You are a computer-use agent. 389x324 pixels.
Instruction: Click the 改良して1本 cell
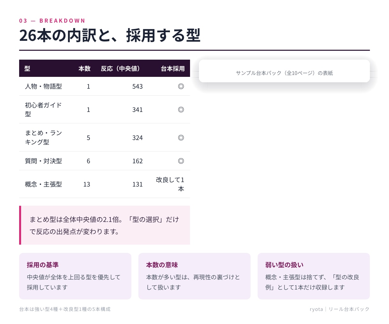pos(170,184)
